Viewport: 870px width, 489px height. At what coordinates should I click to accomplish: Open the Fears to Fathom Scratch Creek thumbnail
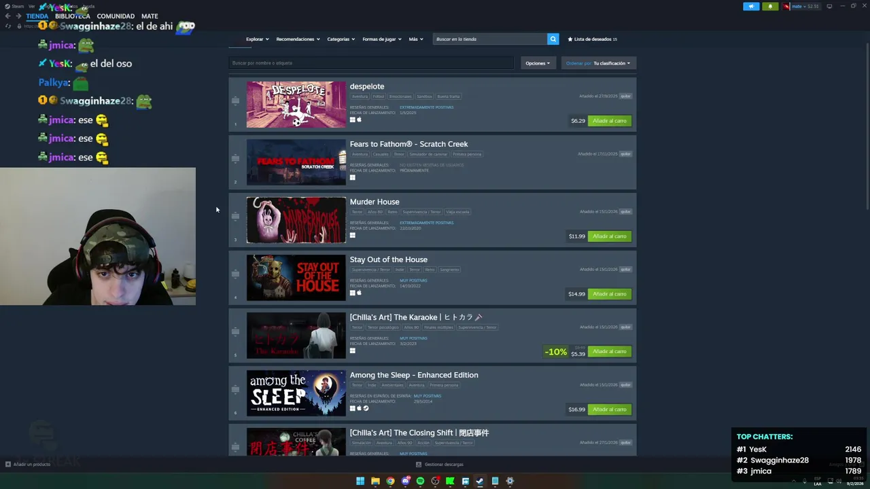[x=296, y=162]
